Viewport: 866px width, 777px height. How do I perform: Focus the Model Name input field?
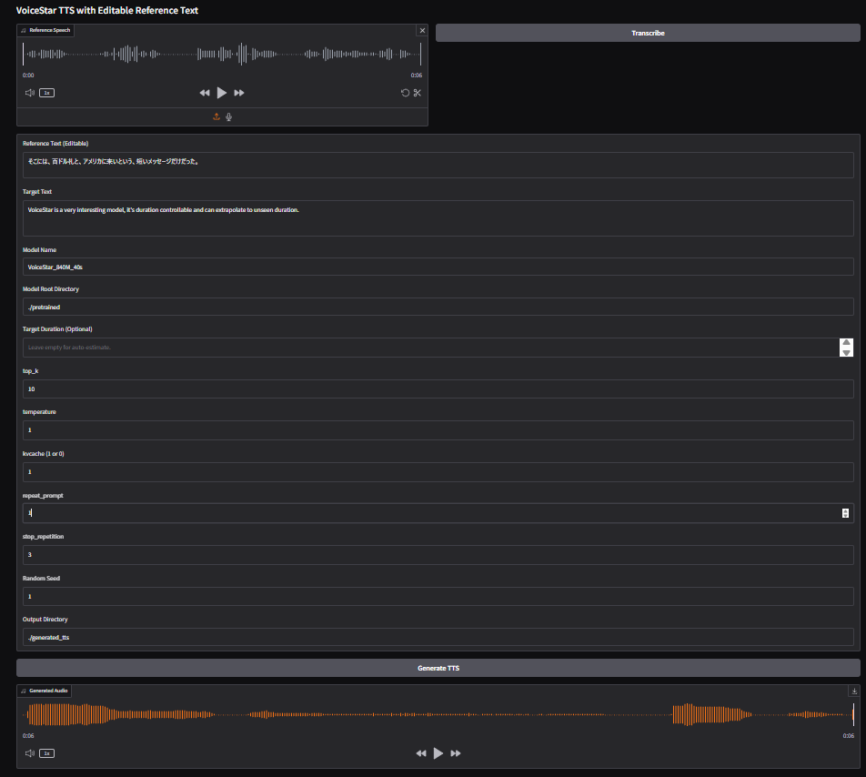click(438, 267)
